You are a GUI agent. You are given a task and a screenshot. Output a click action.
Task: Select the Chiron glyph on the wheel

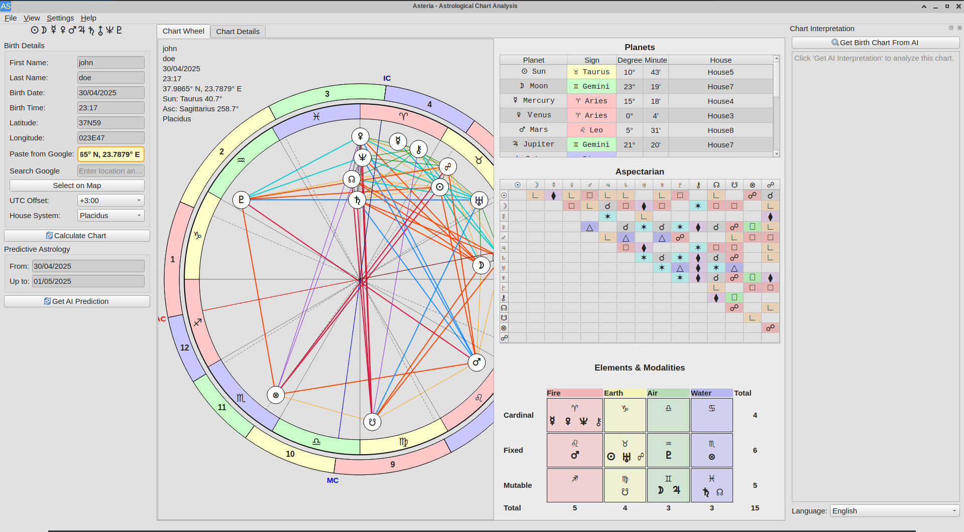coord(419,149)
